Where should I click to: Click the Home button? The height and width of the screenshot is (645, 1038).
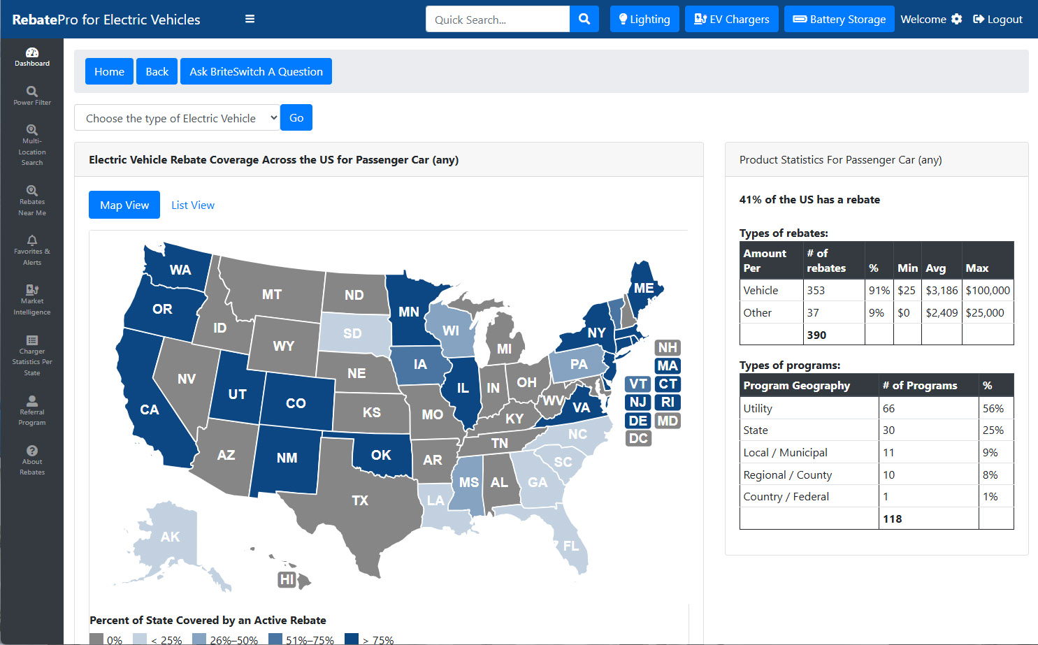(109, 71)
